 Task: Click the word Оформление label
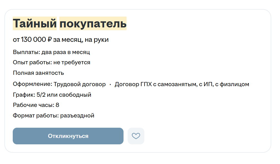point(33,84)
